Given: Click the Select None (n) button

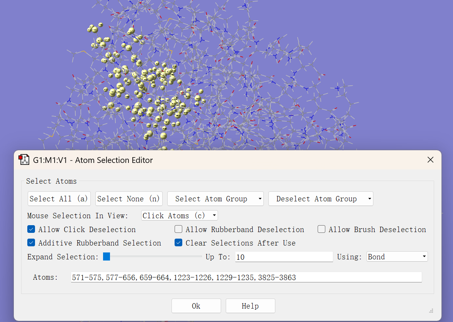Looking at the screenshot, I should pyautogui.click(x=128, y=199).
